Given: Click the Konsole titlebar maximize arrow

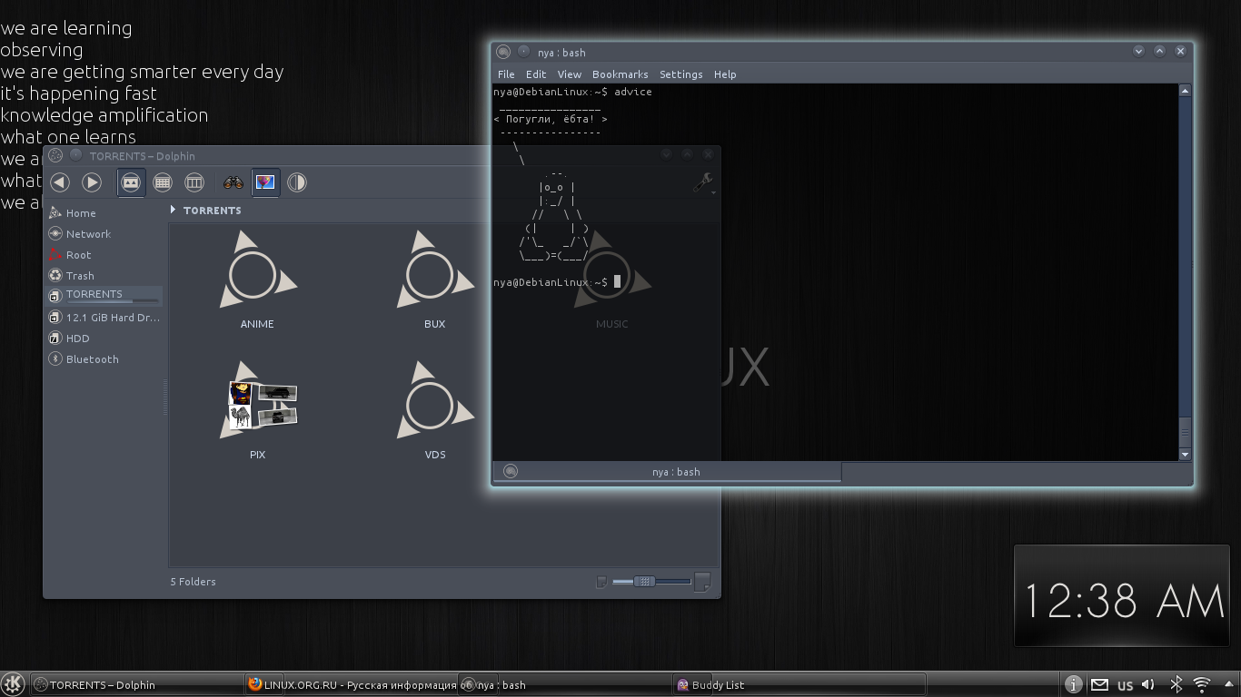Looking at the screenshot, I should pyautogui.click(x=1160, y=52).
